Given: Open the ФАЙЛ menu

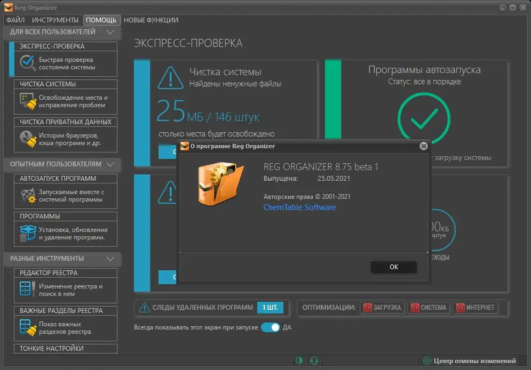Looking at the screenshot, I should click(x=15, y=20).
